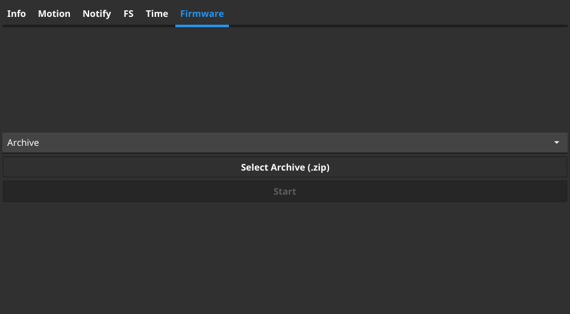Click the blue underline beneath Firmware
570x314 pixels.
pyautogui.click(x=202, y=26)
